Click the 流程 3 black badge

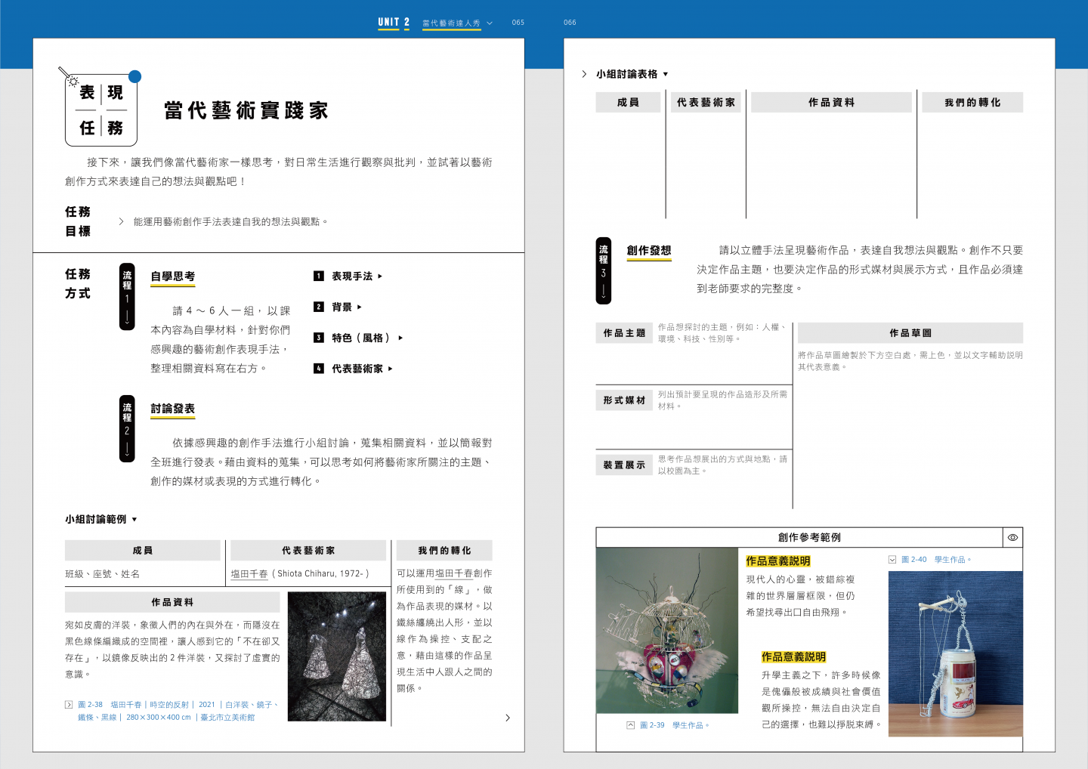[603, 270]
